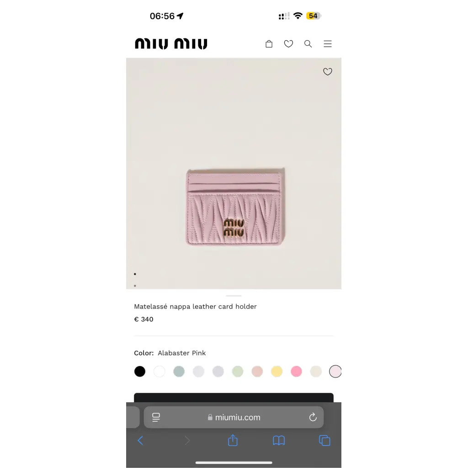This screenshot has width=468, height=468.
Task: Open Safari tabs overview icon
Action: pyautogui.click(x=324, y=440)
